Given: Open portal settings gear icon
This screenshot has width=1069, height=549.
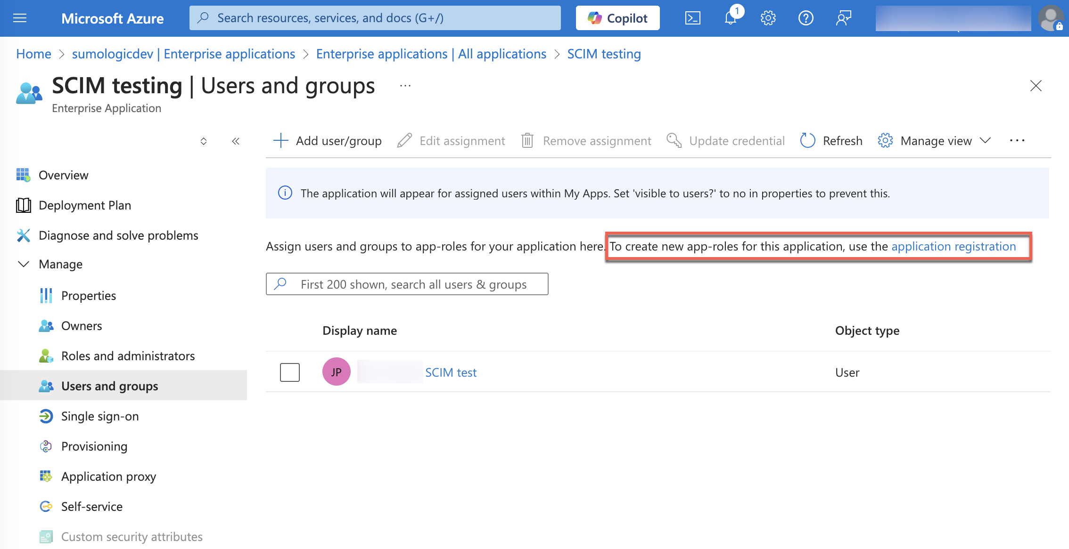Looking at the screenshot, I should 768,18.
